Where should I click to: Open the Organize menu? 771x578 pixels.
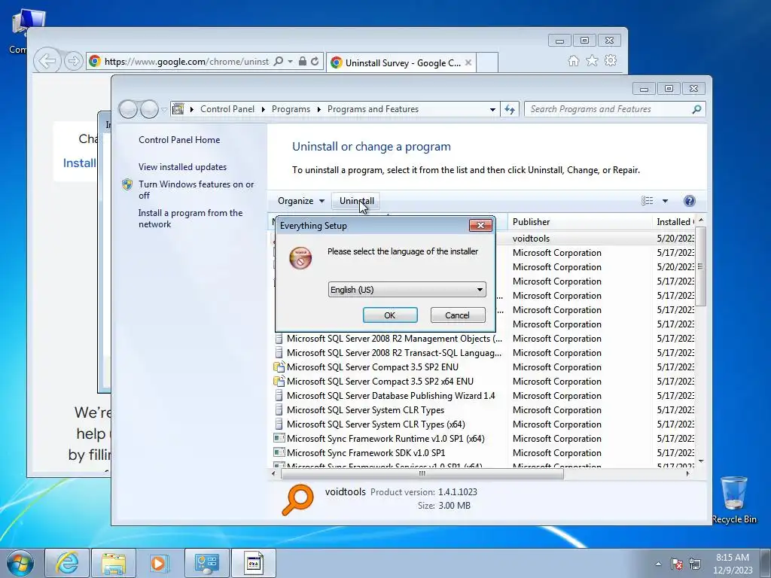[301, 200]
